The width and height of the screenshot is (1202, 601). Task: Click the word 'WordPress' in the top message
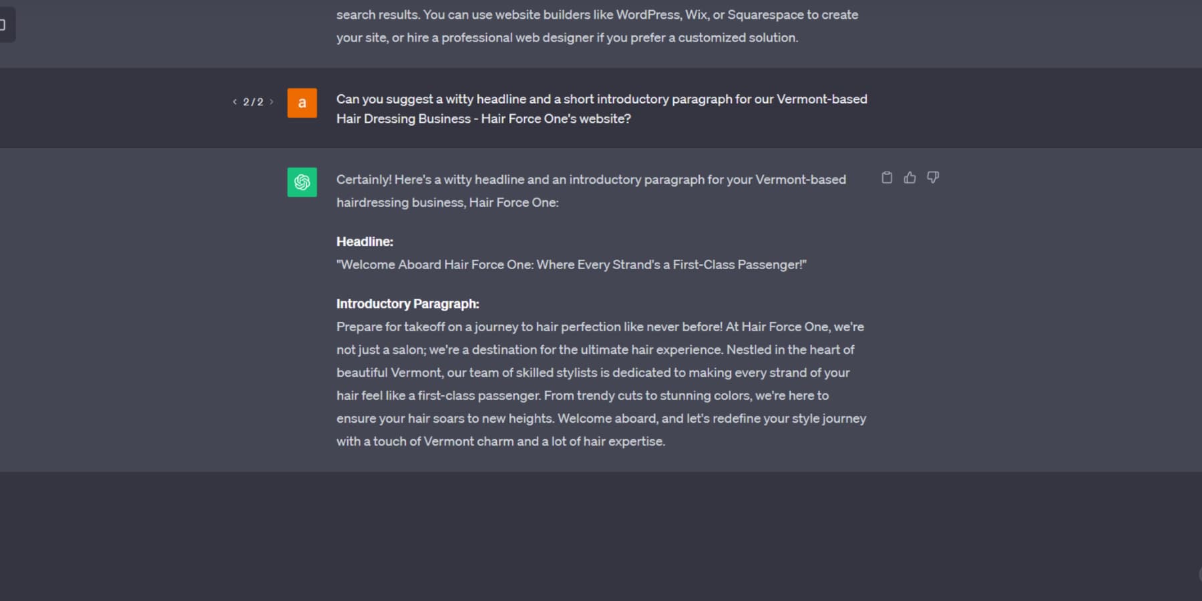[x=647, y=14]
